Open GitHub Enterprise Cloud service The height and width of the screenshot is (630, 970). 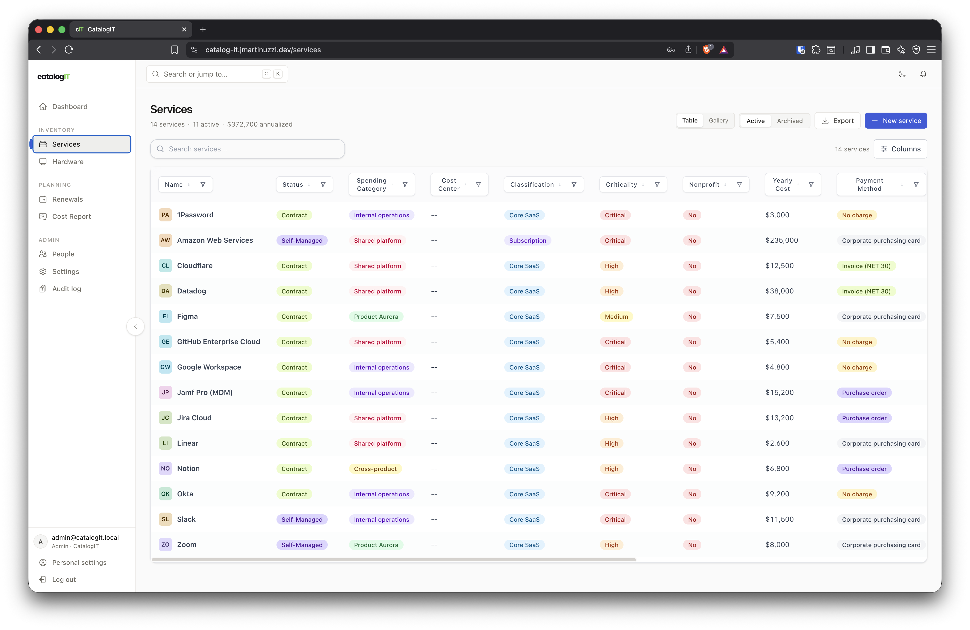click(x=218, y=341)
